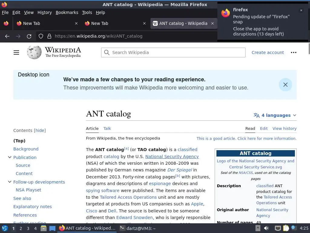Jump to Background in contents
Viewport: 310px width, 233px height.
point(26,149)
